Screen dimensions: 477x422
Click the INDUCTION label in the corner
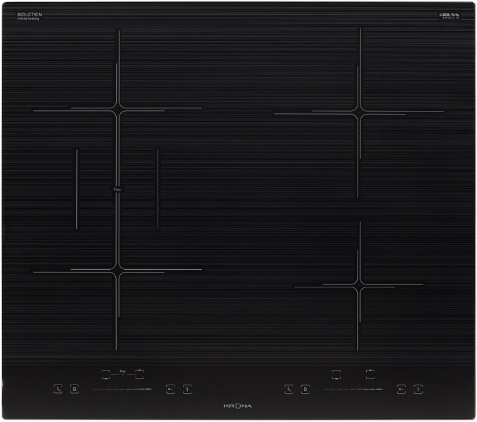[x=29, y=15]
